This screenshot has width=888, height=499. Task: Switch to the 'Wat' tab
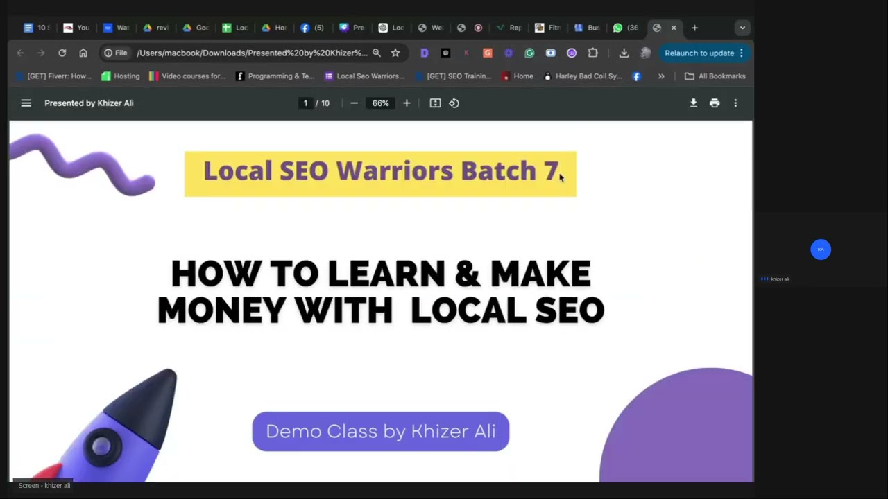[116, 28]
